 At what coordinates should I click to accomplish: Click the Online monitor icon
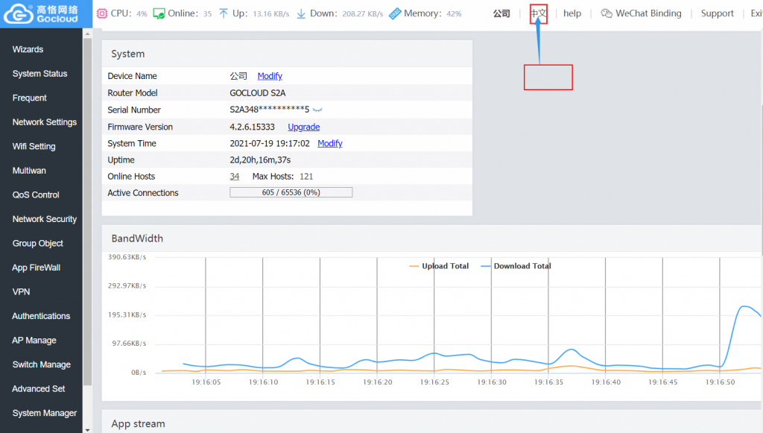pos(159,13)
